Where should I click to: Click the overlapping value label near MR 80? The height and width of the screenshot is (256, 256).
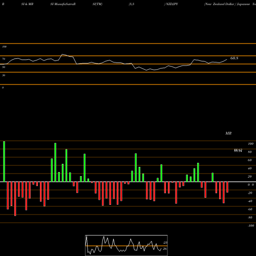238,151
